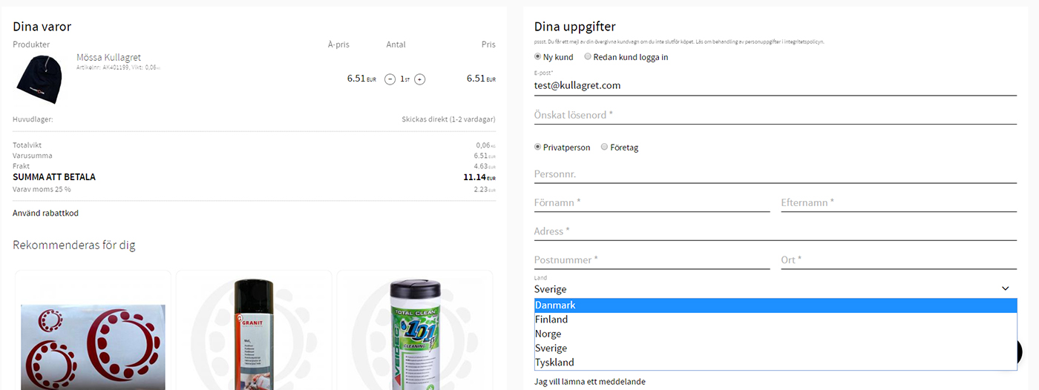Image resolution: width=1039 pixels, height=390 pixels.
Task: Click the Använd rabattkod link
Action: click(x=45, y=214)
